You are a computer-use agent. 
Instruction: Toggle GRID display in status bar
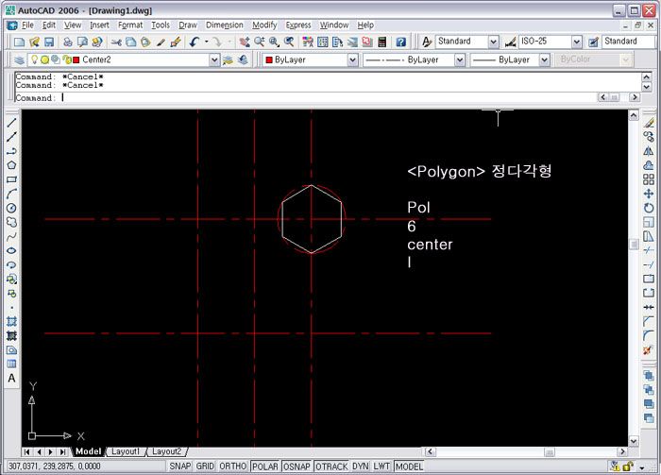click(x=205, y=467)
